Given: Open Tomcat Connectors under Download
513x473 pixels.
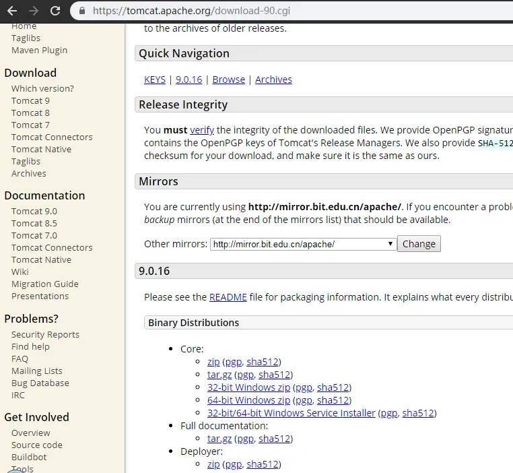Looking at the screenshot, I should (x=52, y=137).
